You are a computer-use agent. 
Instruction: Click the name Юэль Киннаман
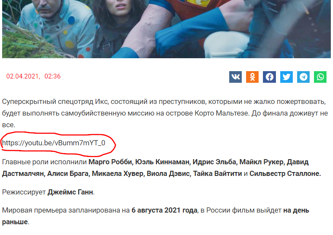coord(162,162)
